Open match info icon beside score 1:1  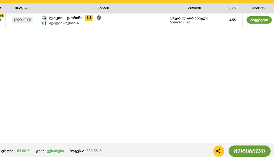click(x=99, y=18)
